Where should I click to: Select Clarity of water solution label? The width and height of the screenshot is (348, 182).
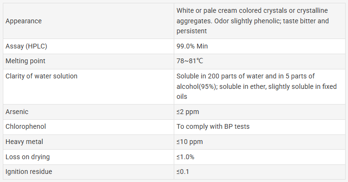[x=41, y=76]
